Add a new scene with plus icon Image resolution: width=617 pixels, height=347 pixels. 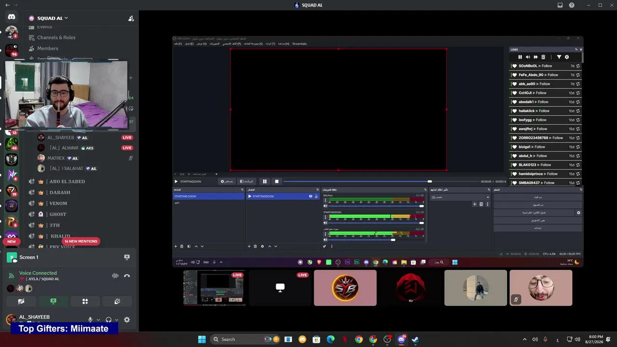[175, 246]
